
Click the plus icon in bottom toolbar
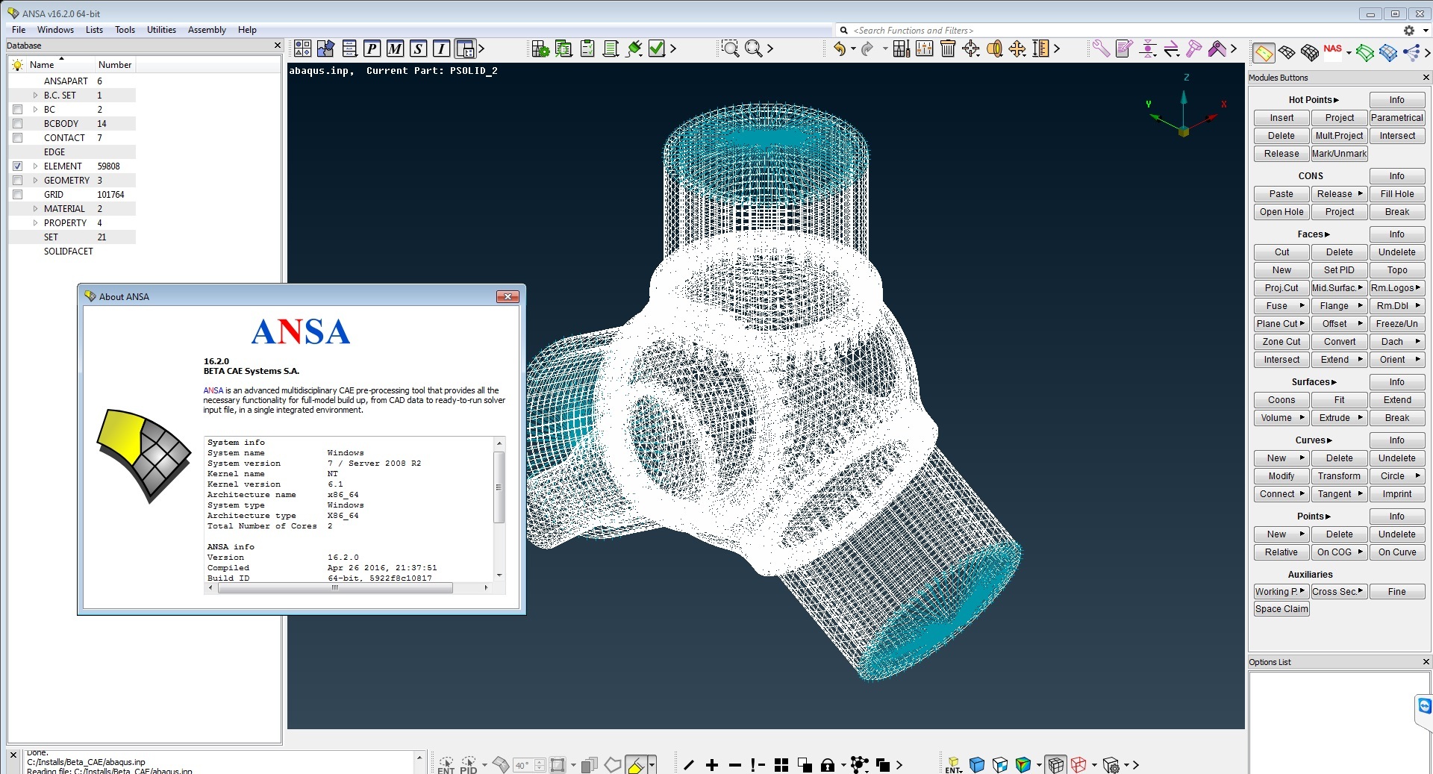pos(712,764)
